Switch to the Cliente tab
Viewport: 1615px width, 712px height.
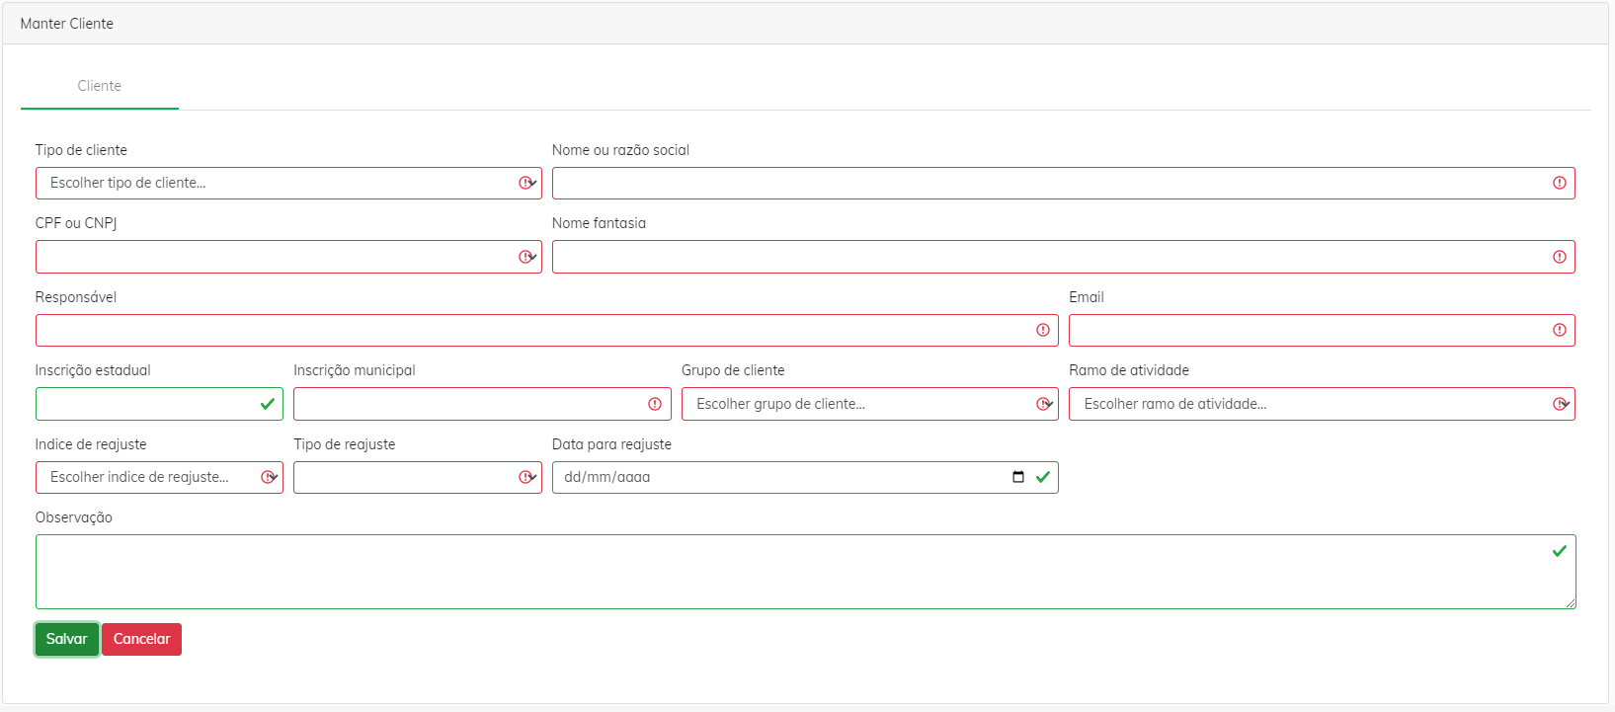point(100,86)
